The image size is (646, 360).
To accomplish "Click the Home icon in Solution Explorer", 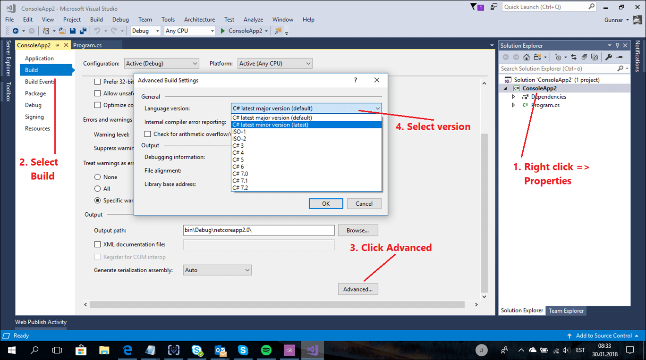I will [x=526, y=57].
